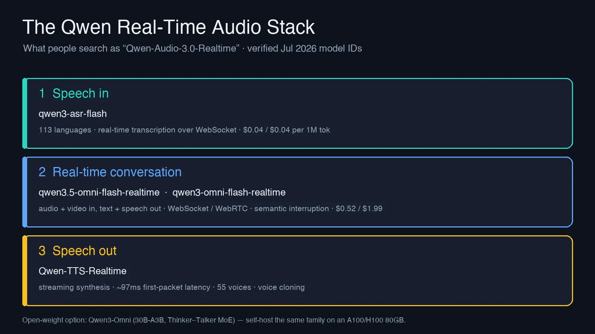Select the subtitle mentioning 'Qwen-Audio-3.0-Realtime'

(x=193, y=49)
